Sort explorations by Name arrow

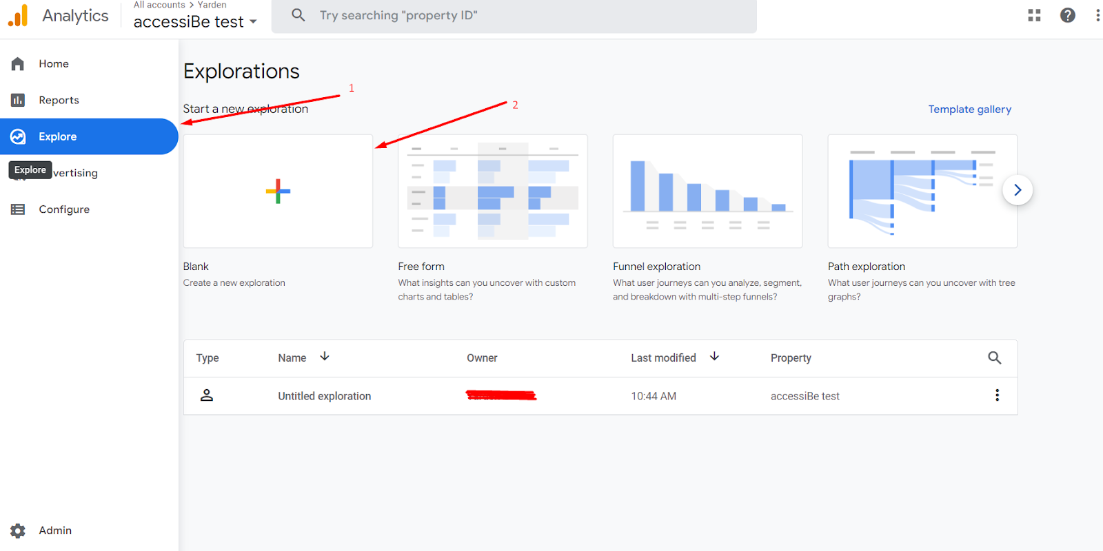point(325,357)
